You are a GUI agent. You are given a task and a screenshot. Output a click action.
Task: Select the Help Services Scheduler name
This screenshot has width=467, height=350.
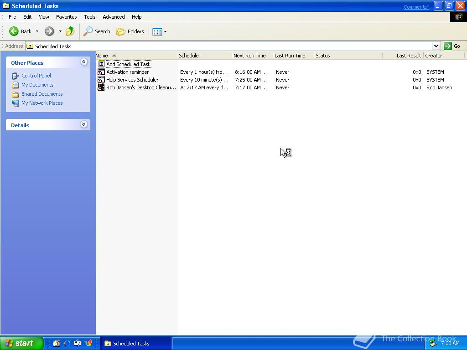click(x=132, y=80)
